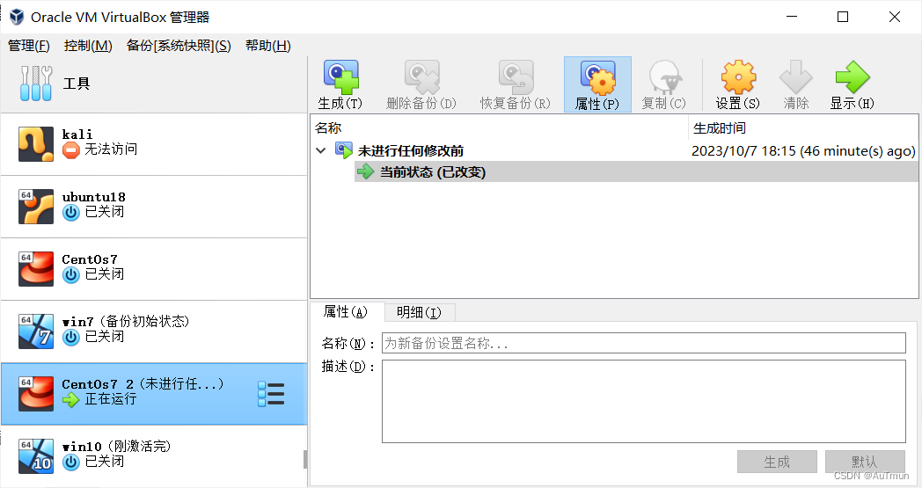Click the kali VM name text

(77, 134)
